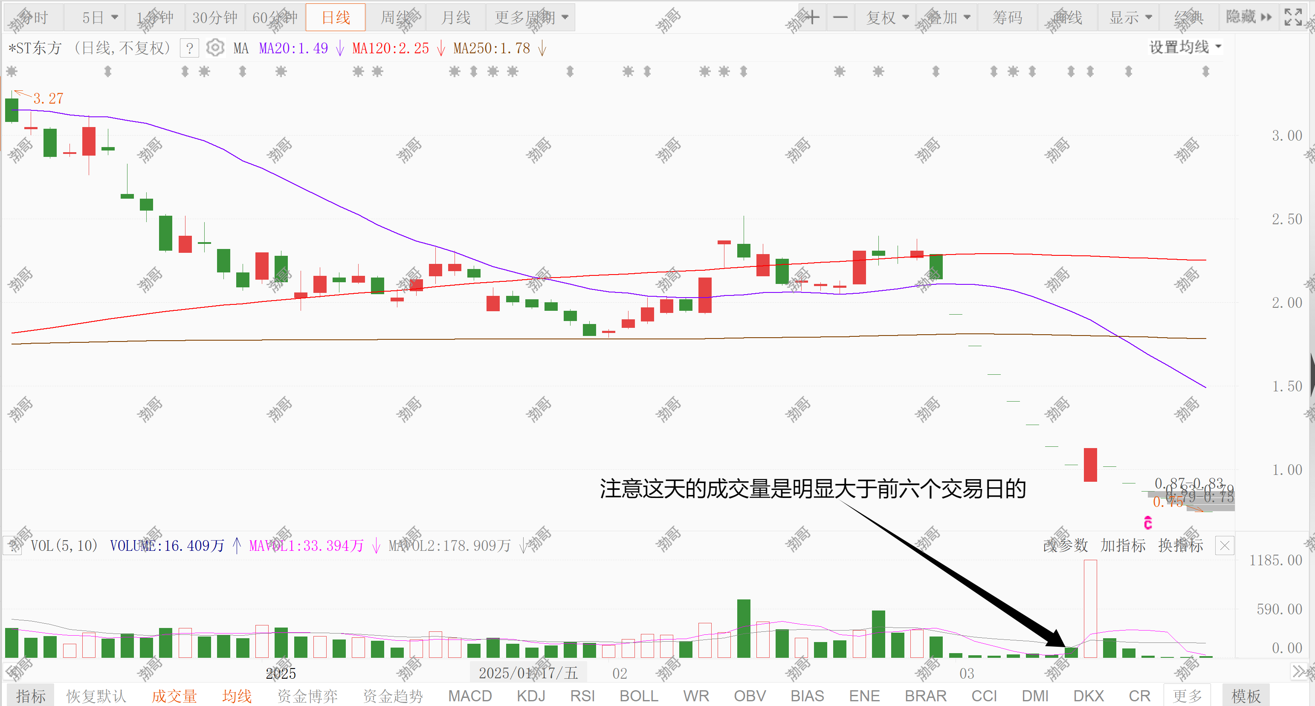Close the volume indicator panel
This screenshot has width=1315, height=706.
1225,546
